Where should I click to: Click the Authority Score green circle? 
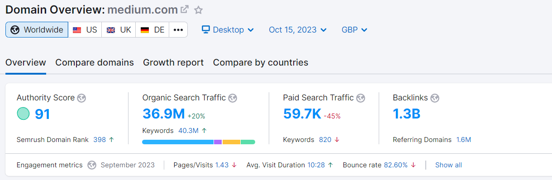tap(23, 114)
